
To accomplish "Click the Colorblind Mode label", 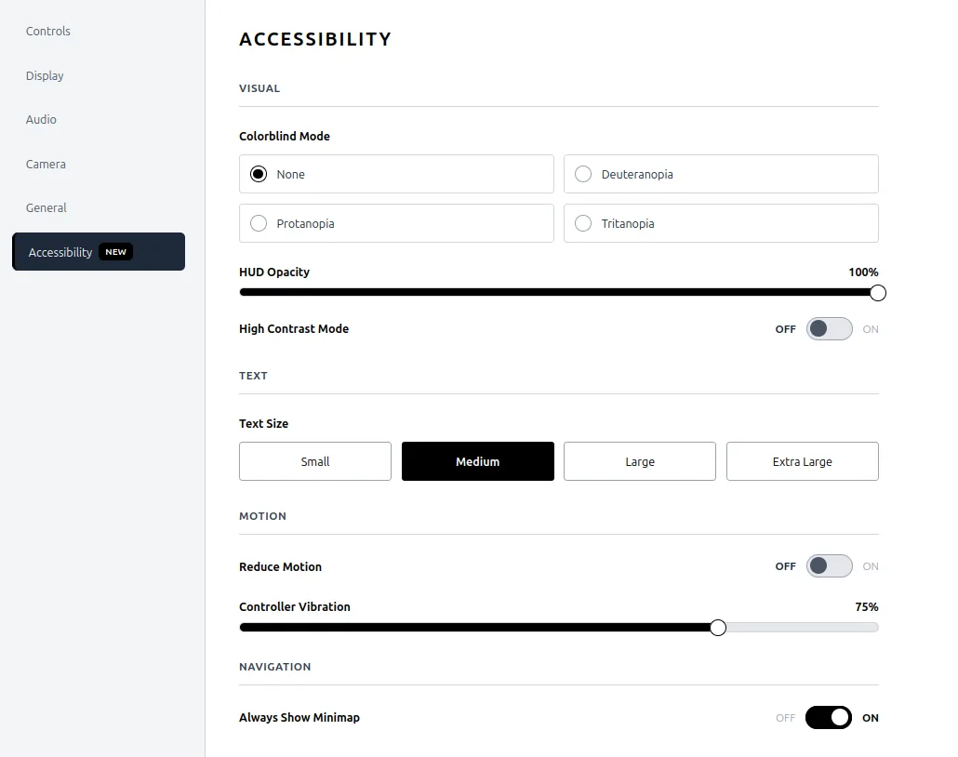I will pyautogui.click(x=284, y=137).
